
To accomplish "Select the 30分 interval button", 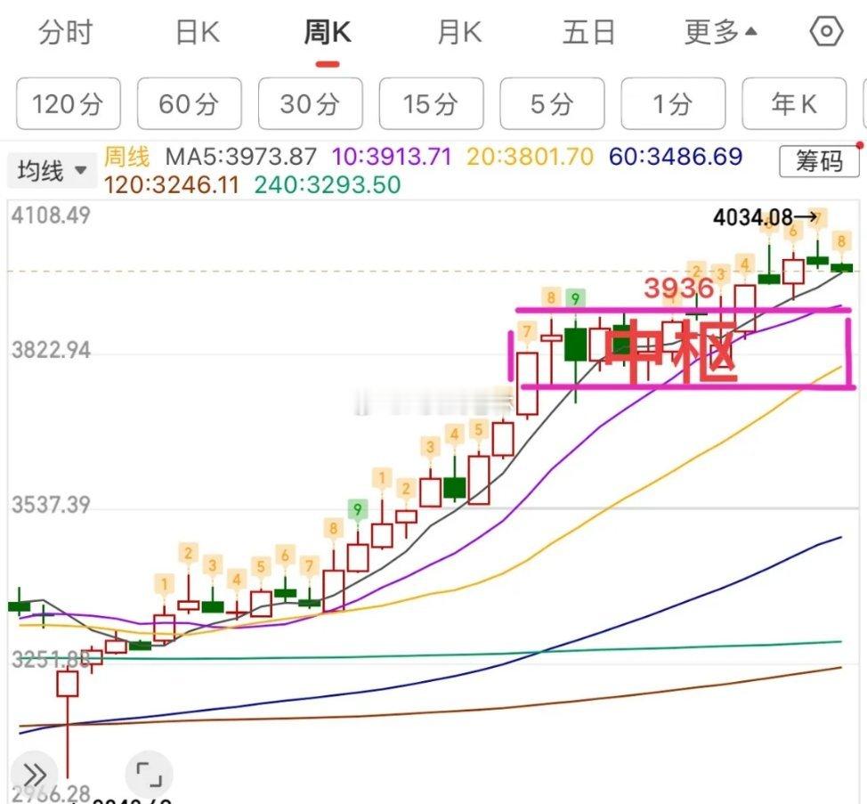I will pyautogui.click(x=310, y=103).
